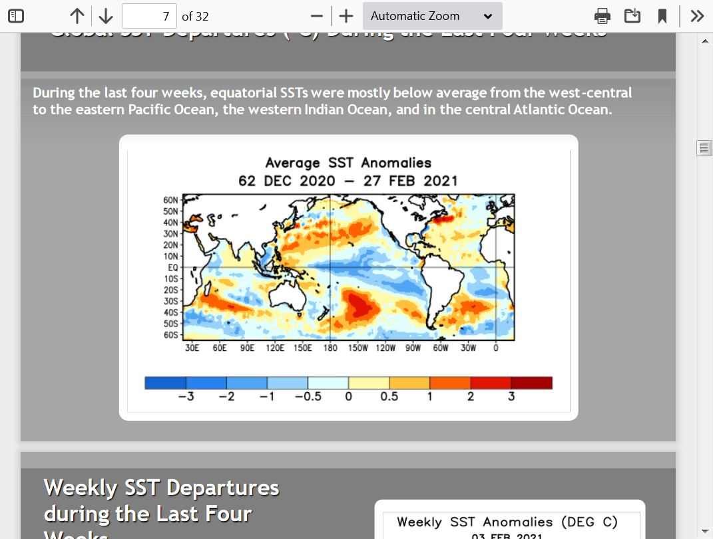Click the '180' longitude axis label
The width and height of the screenshot is (713, 539).
tap(330, 348)
